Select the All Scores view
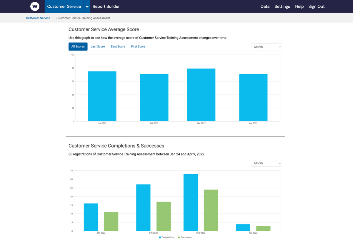353x248 pixels. (x=78, y=46)
